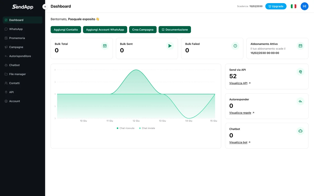Open the HI user avatar menu
The image size is (314, 196).
(x=305, y=6)
